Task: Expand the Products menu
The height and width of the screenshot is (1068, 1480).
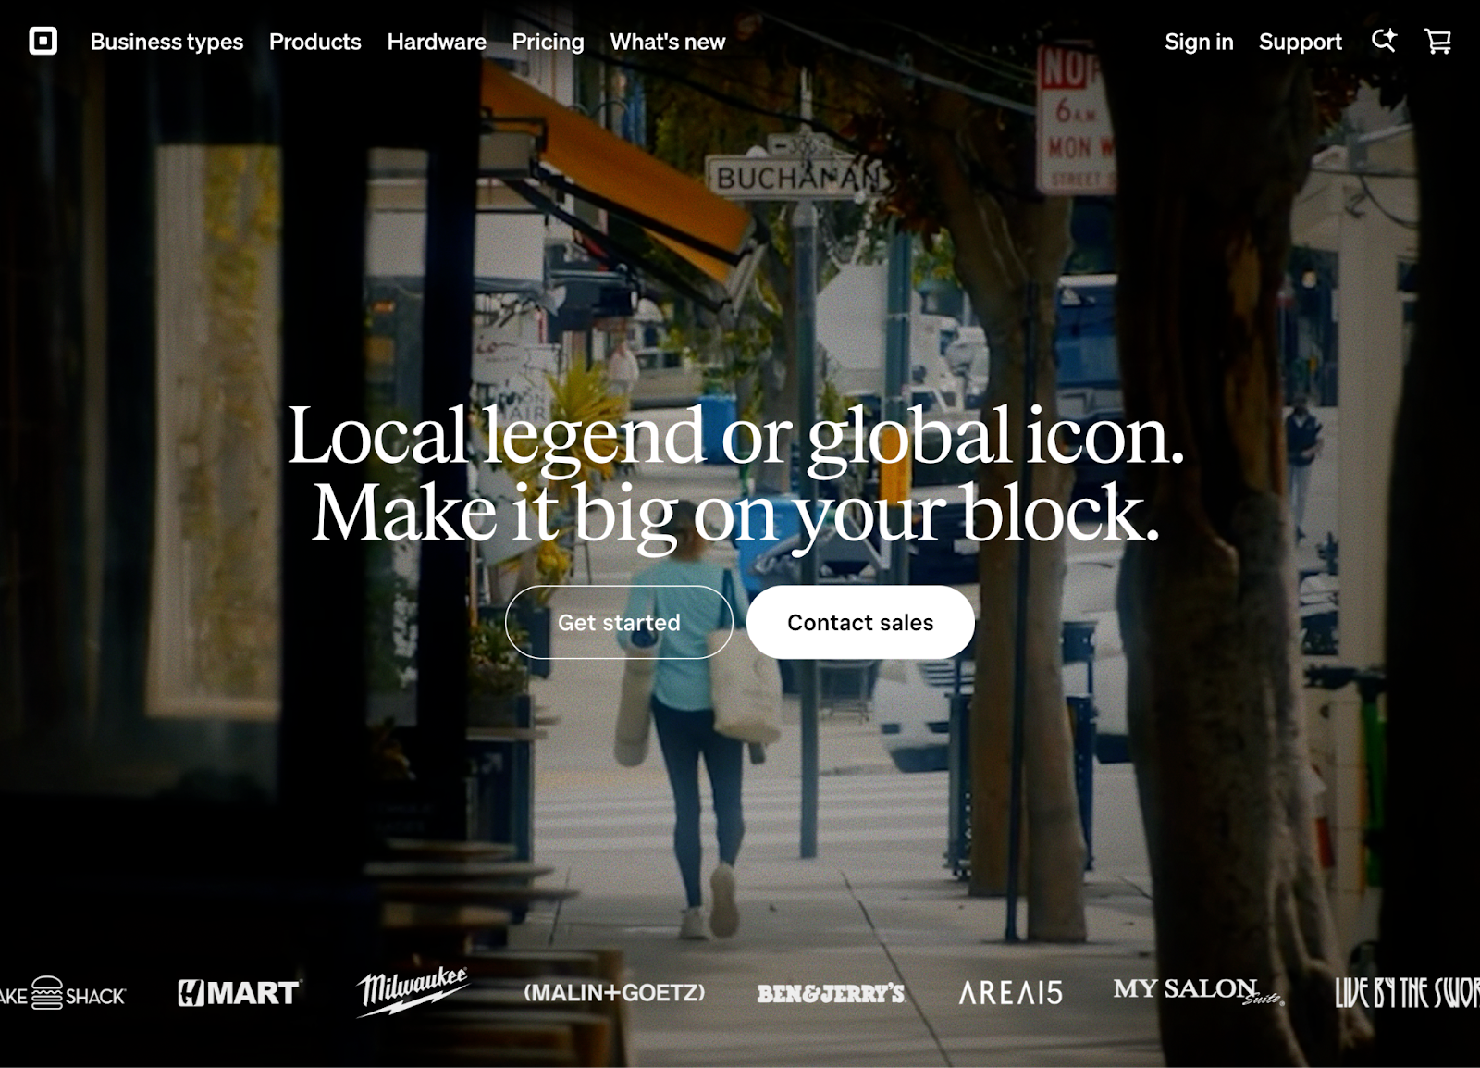Action: (315, 42)
